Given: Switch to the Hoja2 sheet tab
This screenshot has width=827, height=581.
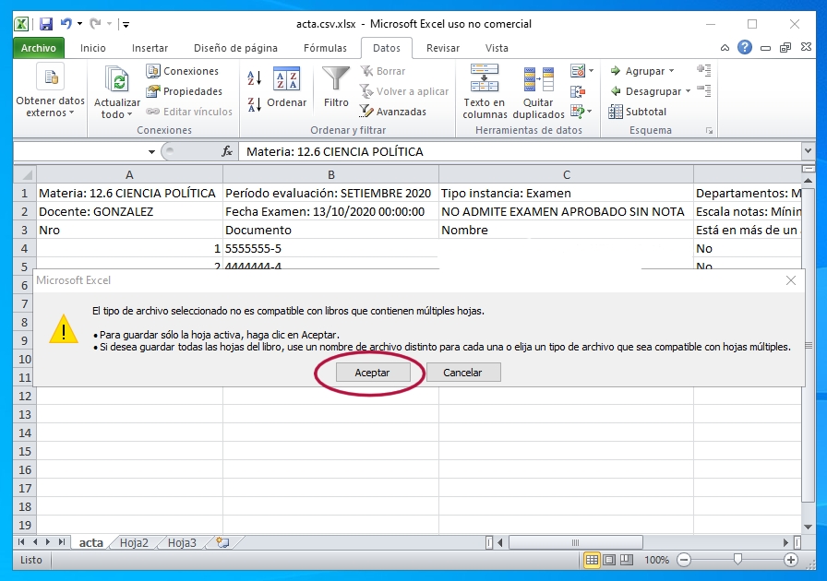Looking at the screenshot, I should [134, 543].
